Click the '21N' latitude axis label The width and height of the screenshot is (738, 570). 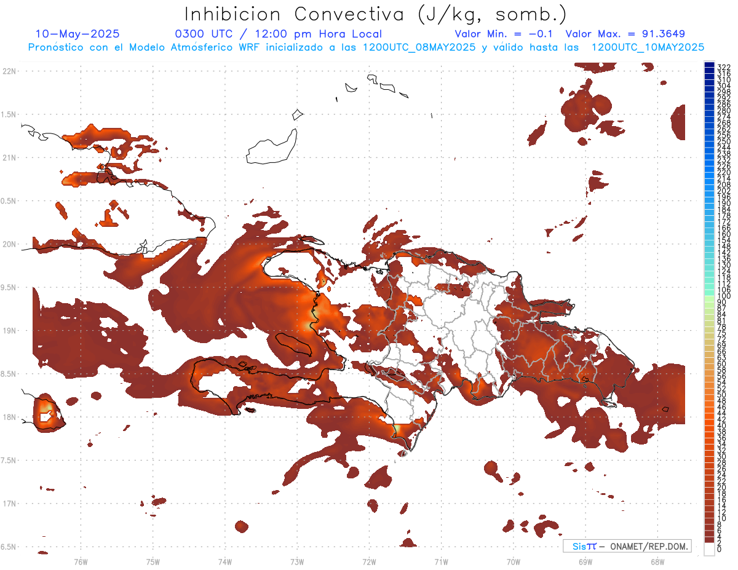point(9,157)
